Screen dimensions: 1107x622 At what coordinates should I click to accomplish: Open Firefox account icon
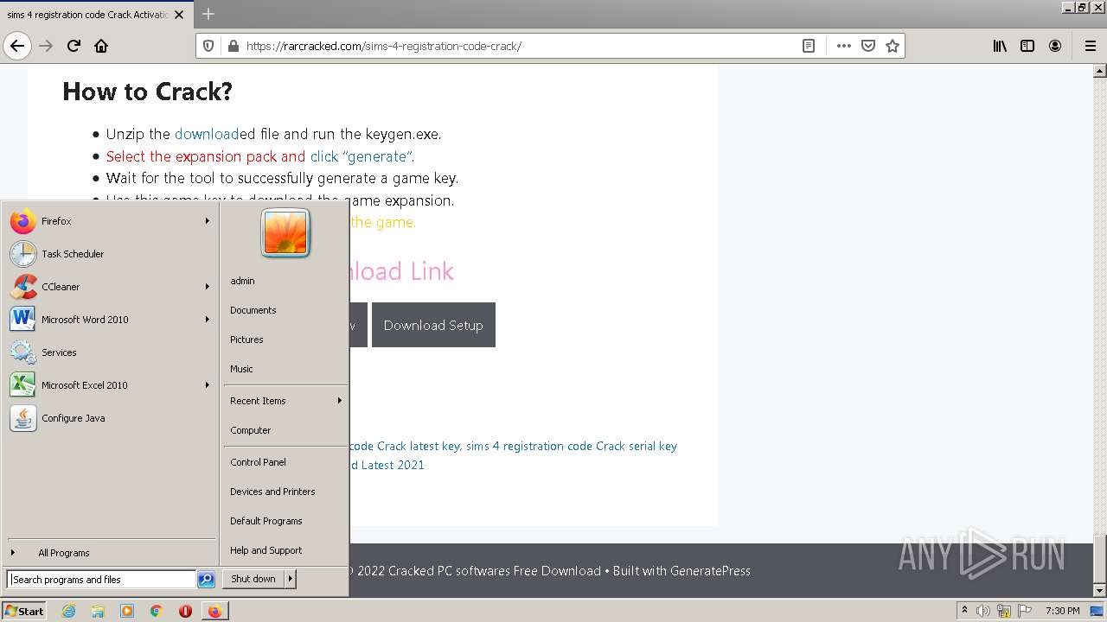coord(1055,46)
